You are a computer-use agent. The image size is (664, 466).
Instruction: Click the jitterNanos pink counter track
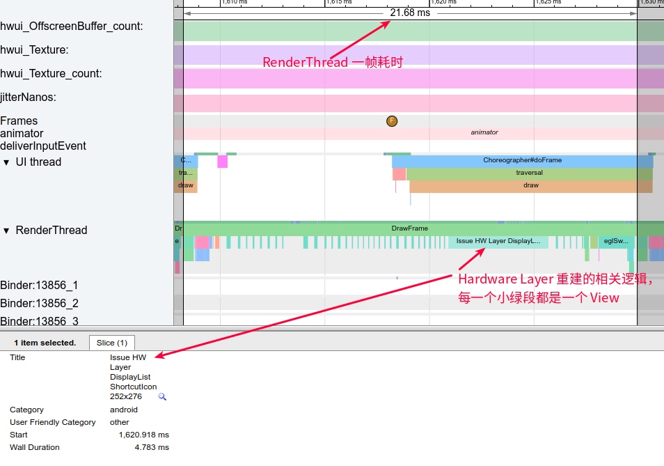[x=411, y=103]
